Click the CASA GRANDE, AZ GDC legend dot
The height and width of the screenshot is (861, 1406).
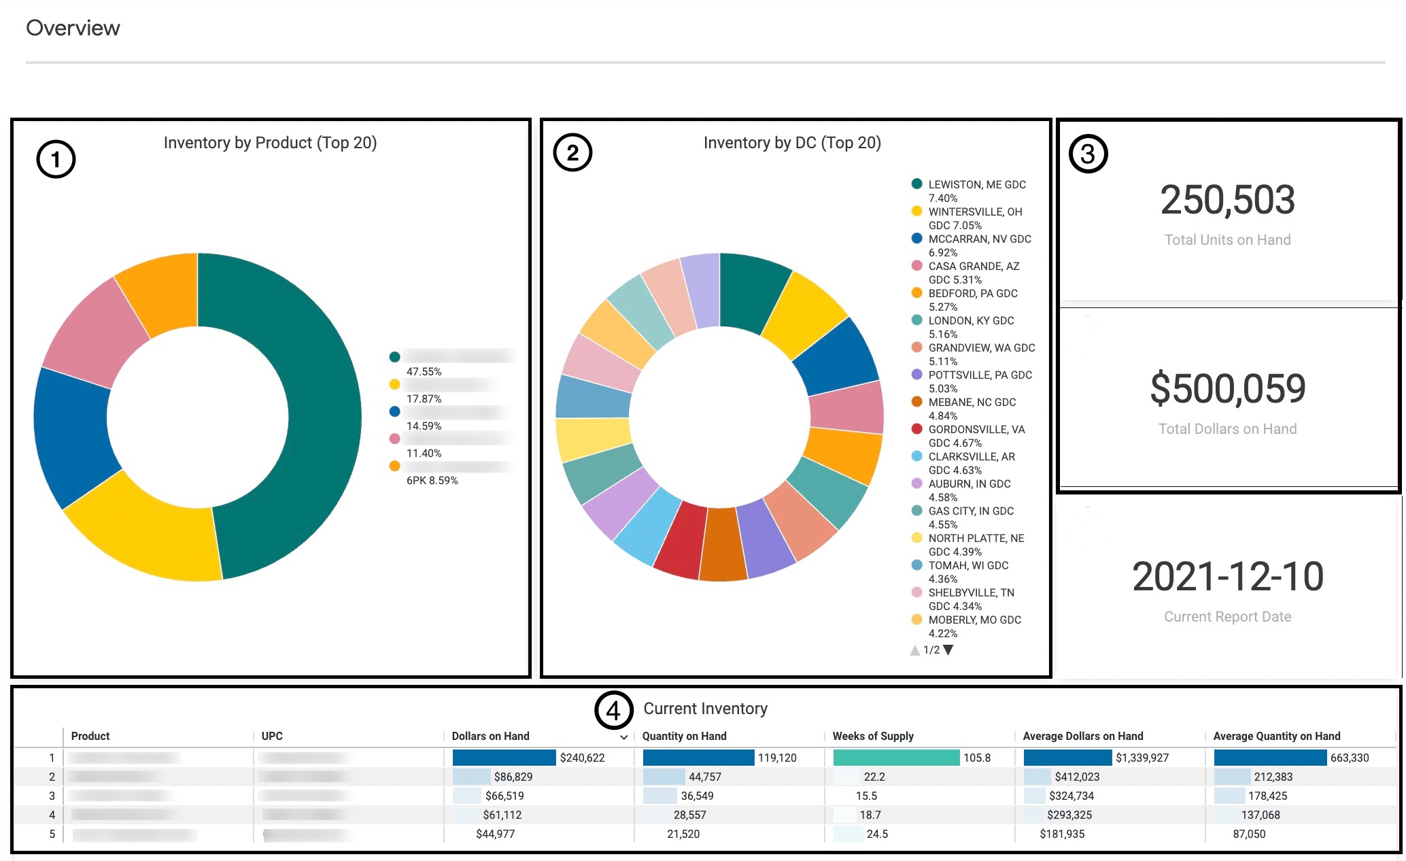(916, 266)
